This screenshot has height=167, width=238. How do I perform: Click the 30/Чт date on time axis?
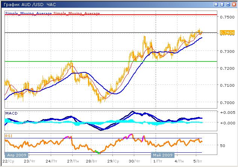[x=134, y=160]
